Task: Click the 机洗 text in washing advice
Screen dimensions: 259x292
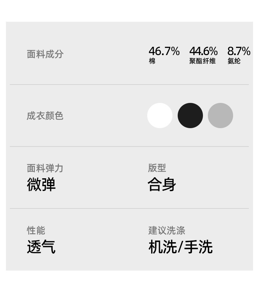Action: point(162,247)
